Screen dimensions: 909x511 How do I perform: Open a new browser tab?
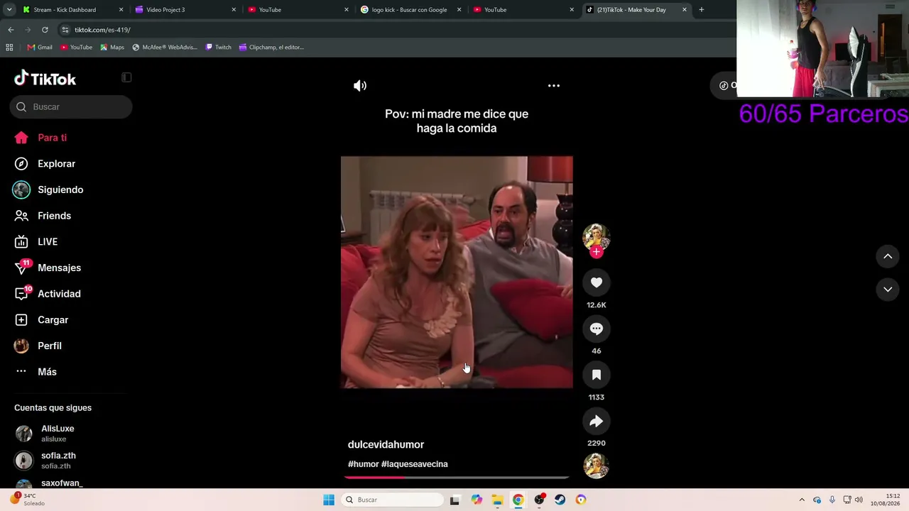click(x=702, y=10)
